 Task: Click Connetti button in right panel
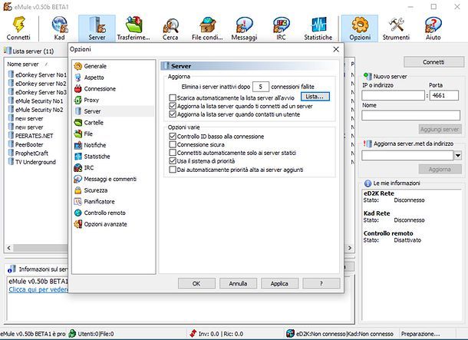433,62
